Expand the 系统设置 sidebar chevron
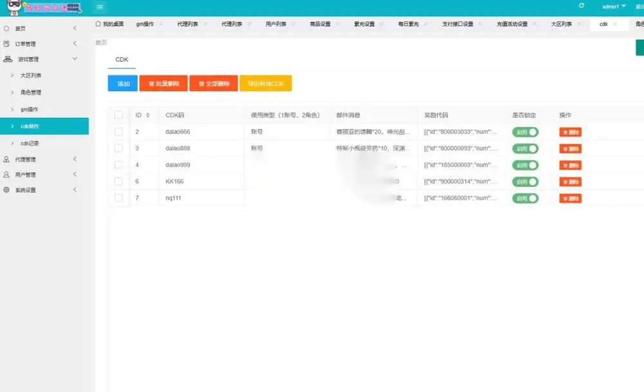Viewport: 644px width, 392px height. 75,190
